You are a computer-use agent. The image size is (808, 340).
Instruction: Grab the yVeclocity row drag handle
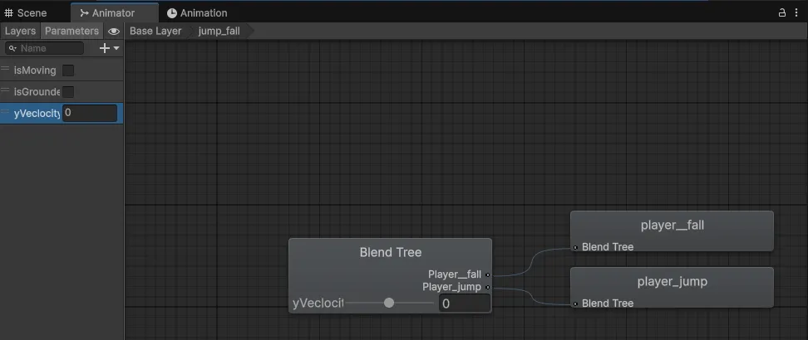coord(5,112)
